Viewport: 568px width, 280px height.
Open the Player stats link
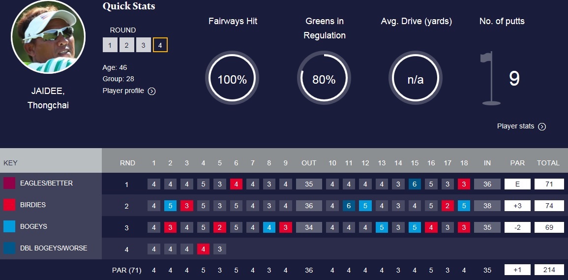515,126
